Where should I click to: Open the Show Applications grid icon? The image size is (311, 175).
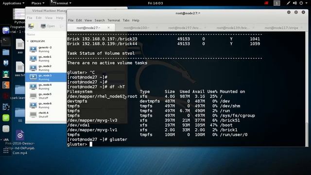click(6, 151)
